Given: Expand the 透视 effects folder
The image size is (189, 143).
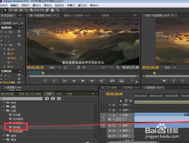Looking at the screenshot, I should tap(4, 135).
